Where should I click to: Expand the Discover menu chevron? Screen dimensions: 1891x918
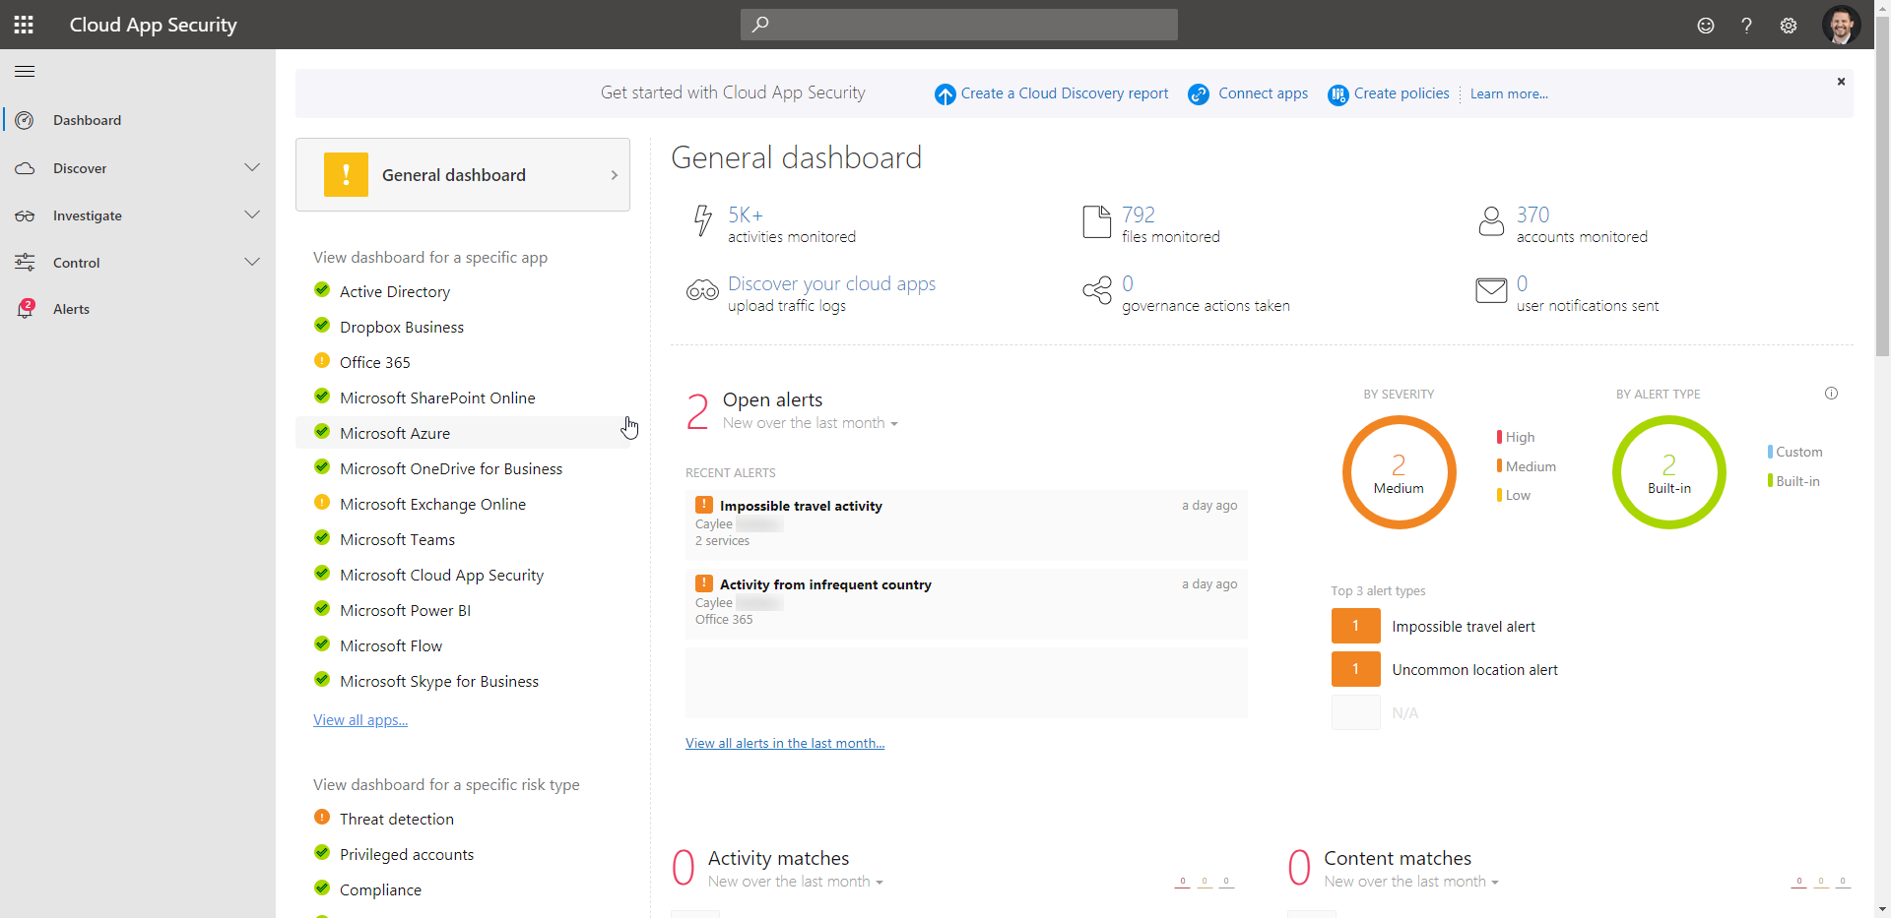click(252, 167)
